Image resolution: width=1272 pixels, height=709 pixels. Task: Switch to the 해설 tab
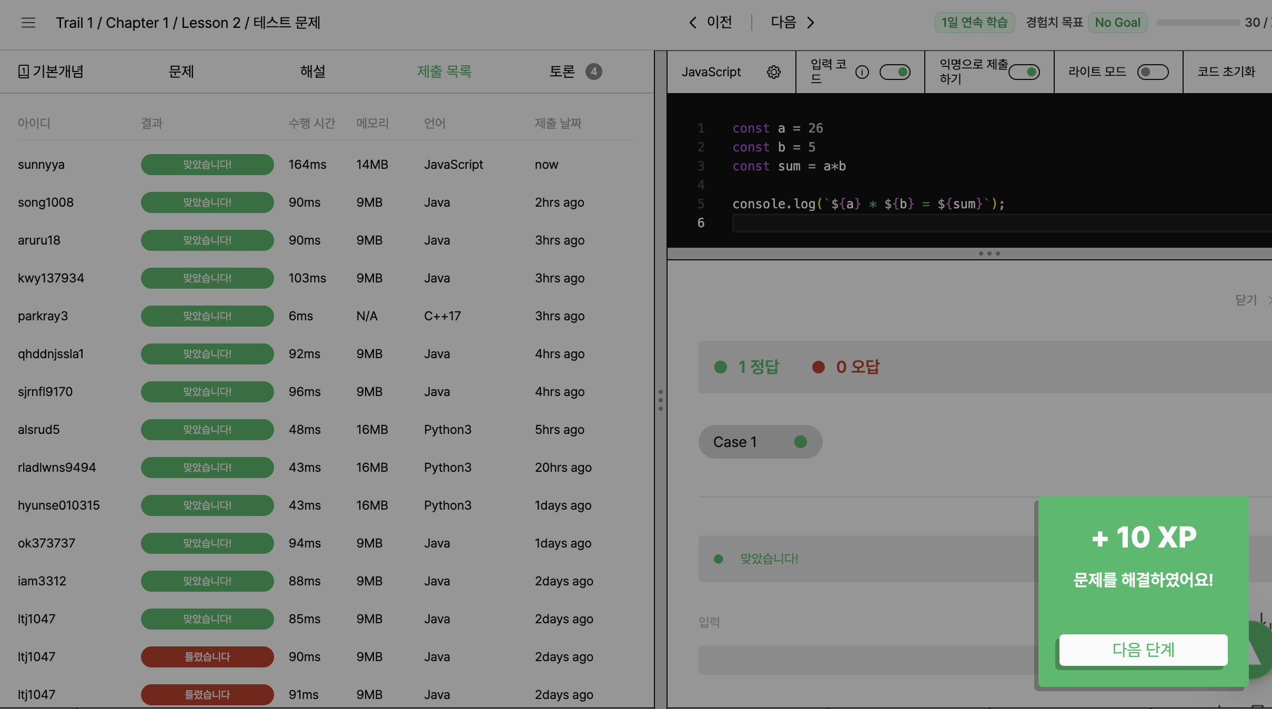(312, 72)
